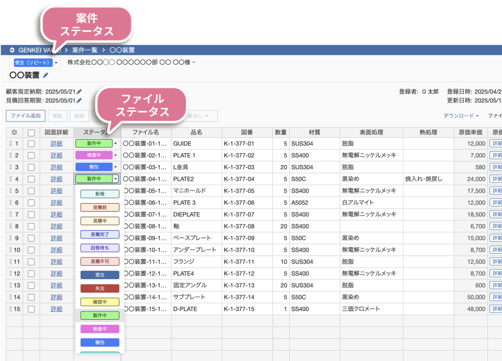502x361 pixels.
Task: Click the 複製 button
Action: pyautogui.click(x=58, y=116)
